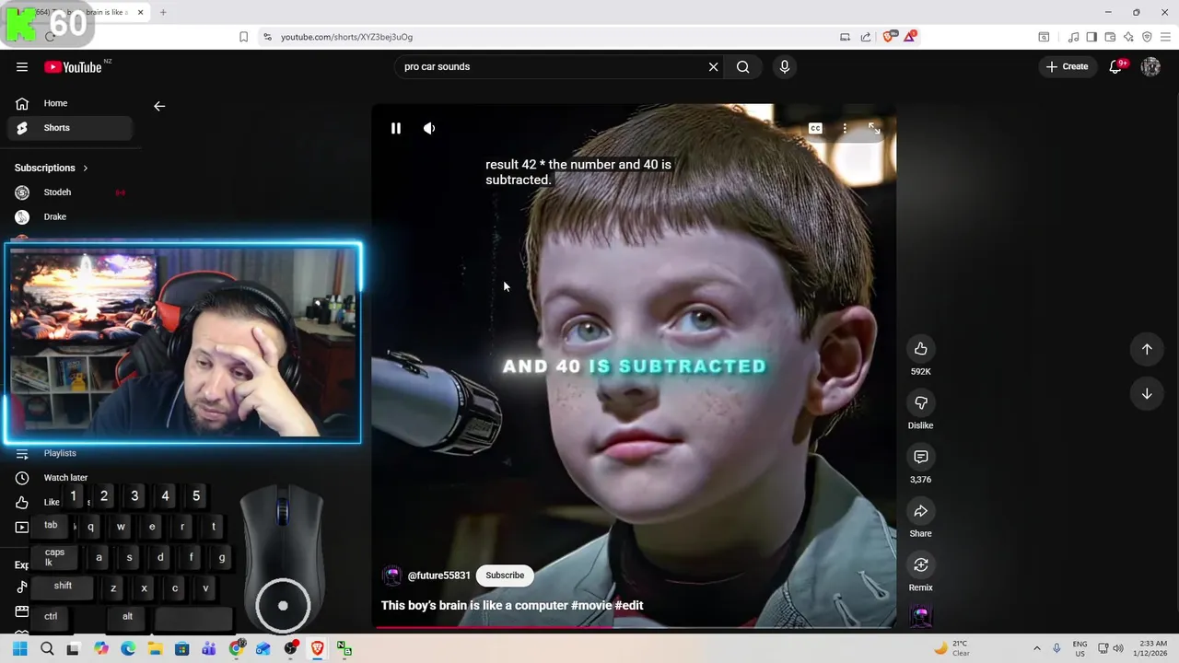
Task: Go back using the left arrow
Action: pyautogui.click(x=159, y=106)
